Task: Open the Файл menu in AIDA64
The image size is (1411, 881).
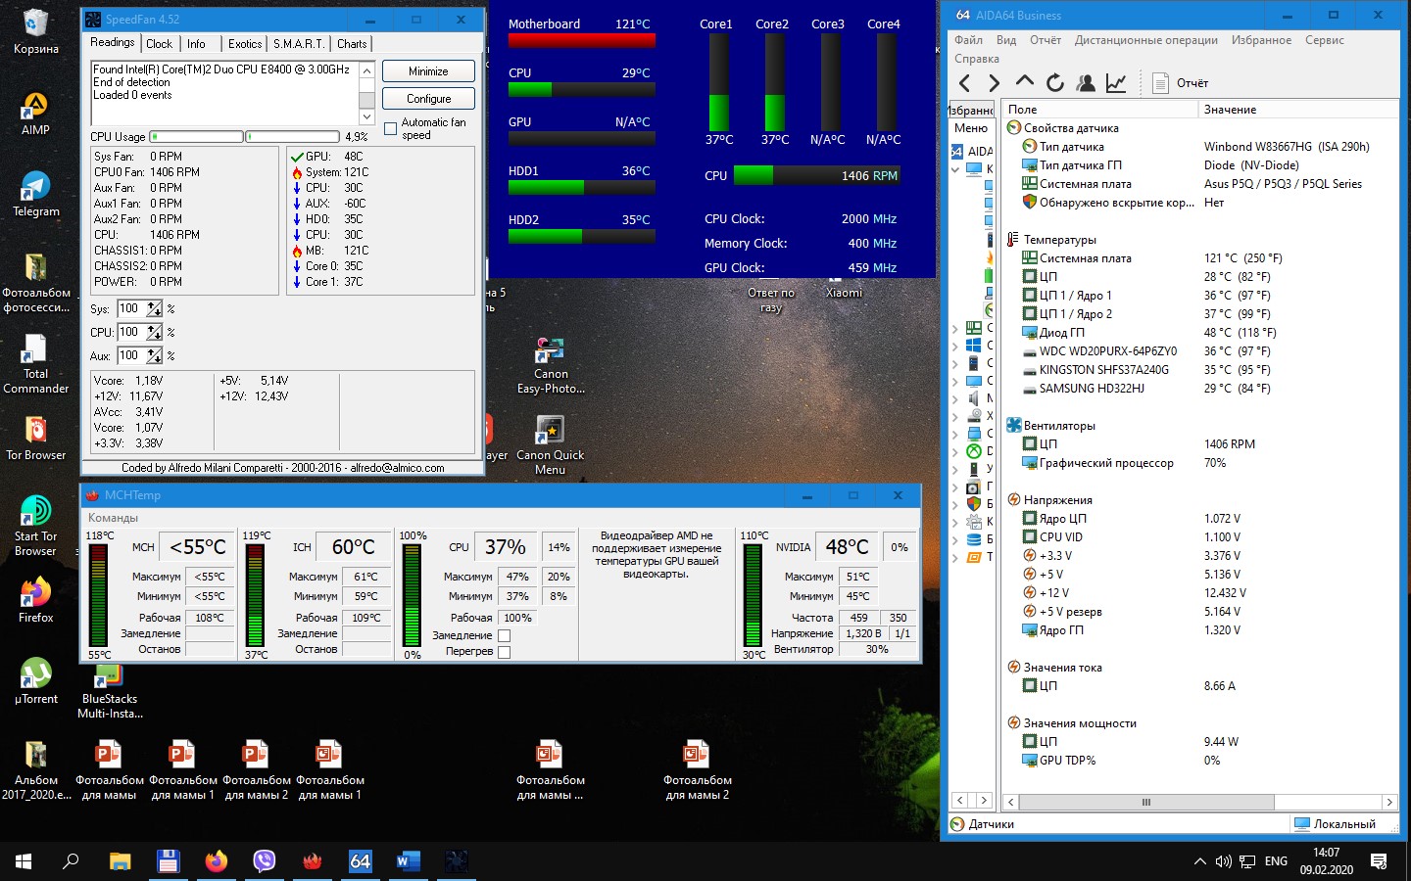Action: 968,40
